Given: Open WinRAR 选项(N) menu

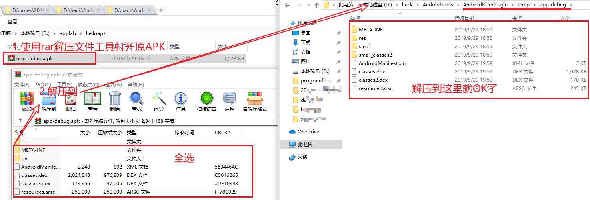Looking at the screenshot, I should (x=113, y=84).
